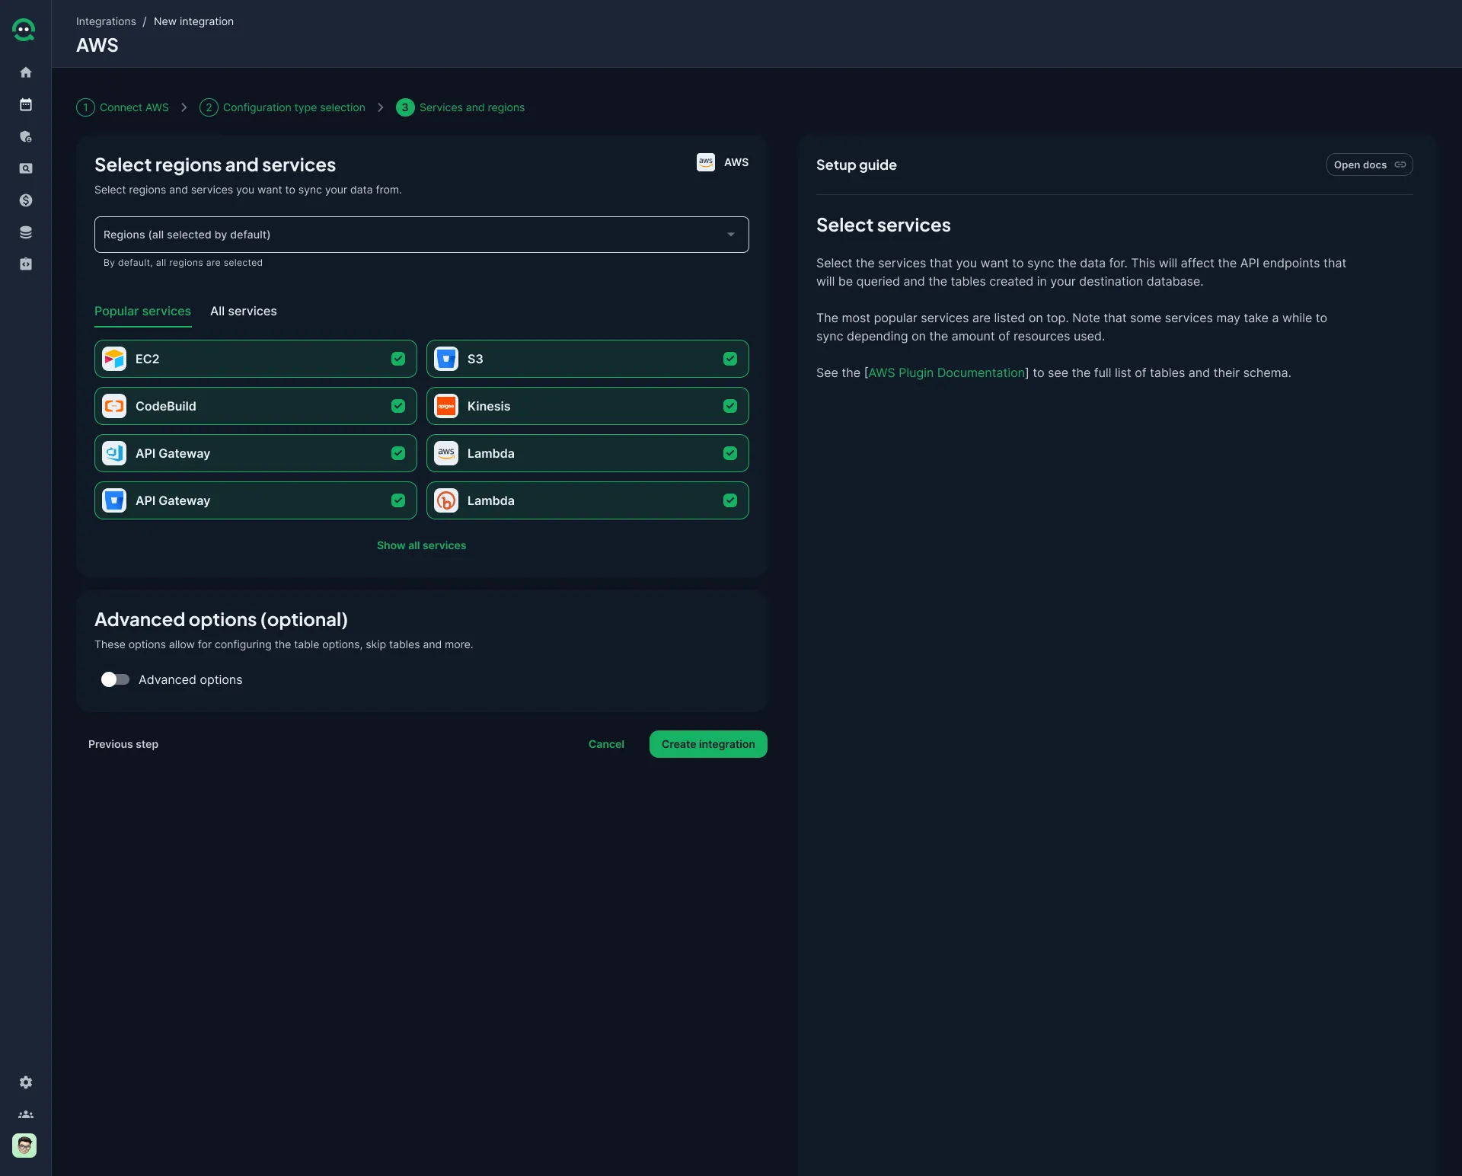1462x1176 pixels.
Task: Open the settings gear in sidebar
Action: [26, 1082]
